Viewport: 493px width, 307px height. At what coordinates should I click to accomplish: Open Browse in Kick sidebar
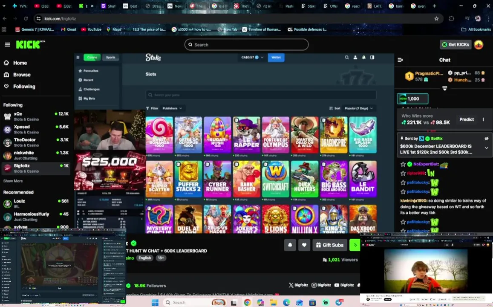[17, 75]
